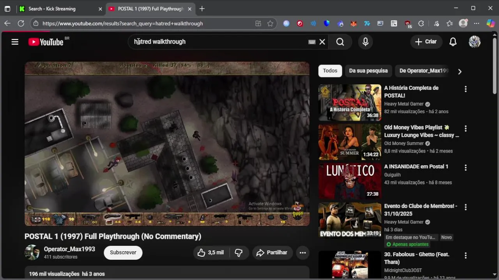Open the MetaMask fox extension

pyautogui.click(x=353, y=23)
